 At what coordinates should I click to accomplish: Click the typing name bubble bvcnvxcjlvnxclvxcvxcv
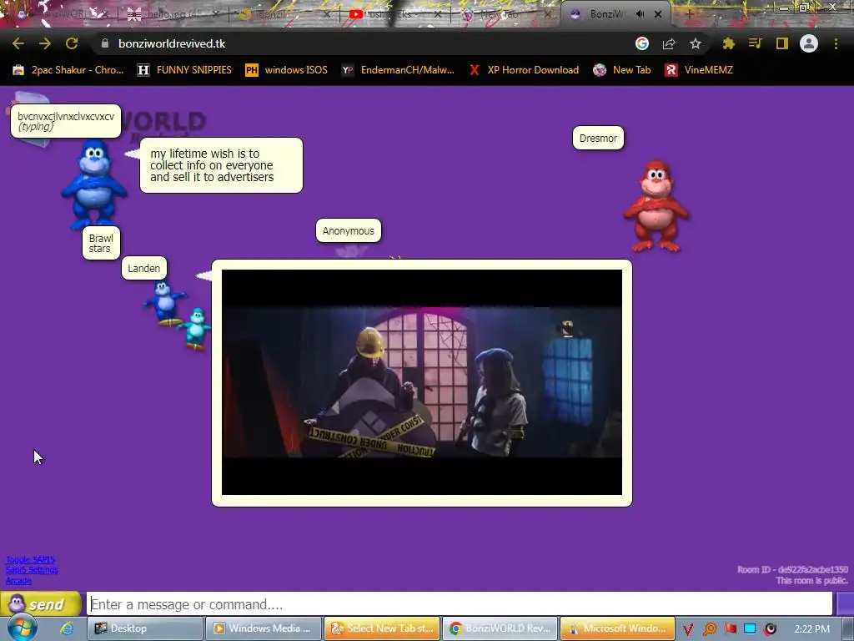[x=66, y=121]
